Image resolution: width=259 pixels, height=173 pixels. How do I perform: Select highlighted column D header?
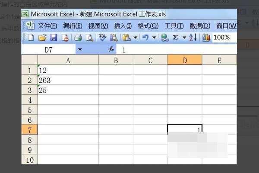click(185, 60)
